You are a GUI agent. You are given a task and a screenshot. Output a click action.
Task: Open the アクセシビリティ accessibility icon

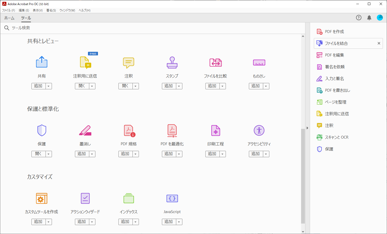click(259, 130)
